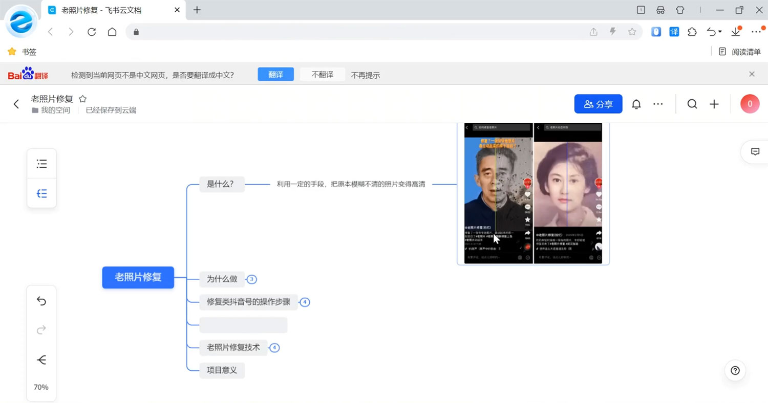Select the mind map view icon
The image size is (768, 403).
[41, 193]
